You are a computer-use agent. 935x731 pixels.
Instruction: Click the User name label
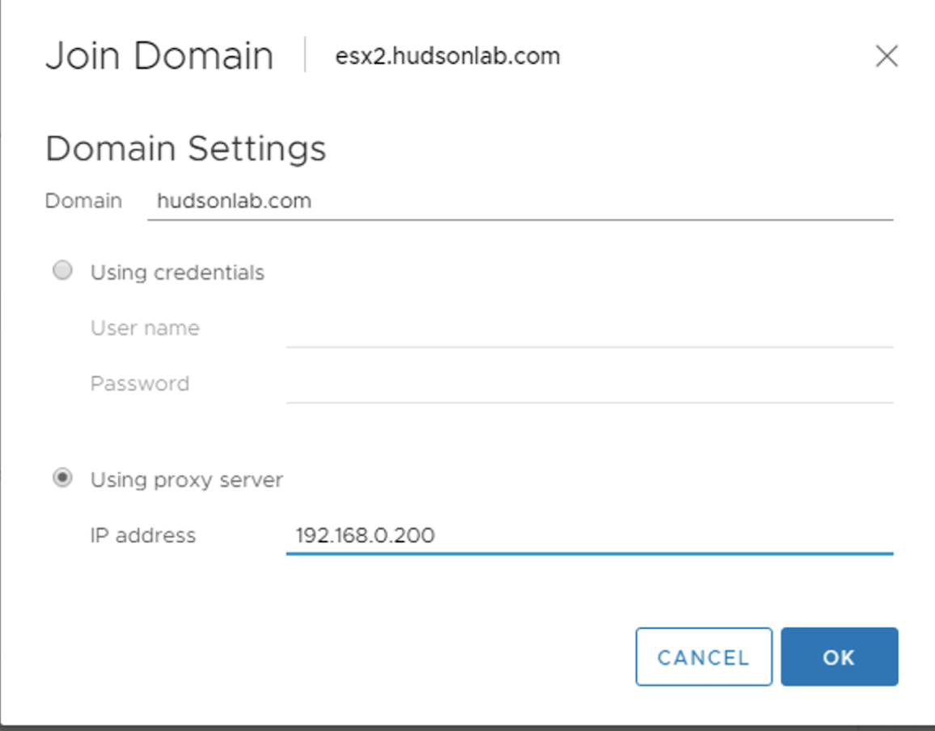145,328
